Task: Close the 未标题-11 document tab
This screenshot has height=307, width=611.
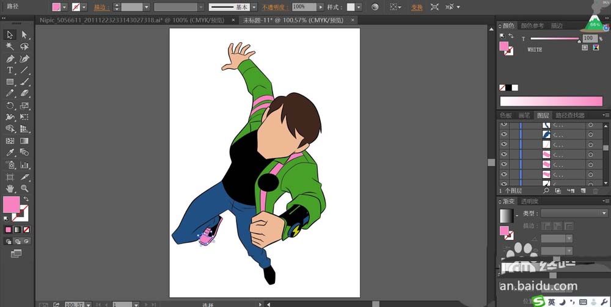Action: pos(353,20)
